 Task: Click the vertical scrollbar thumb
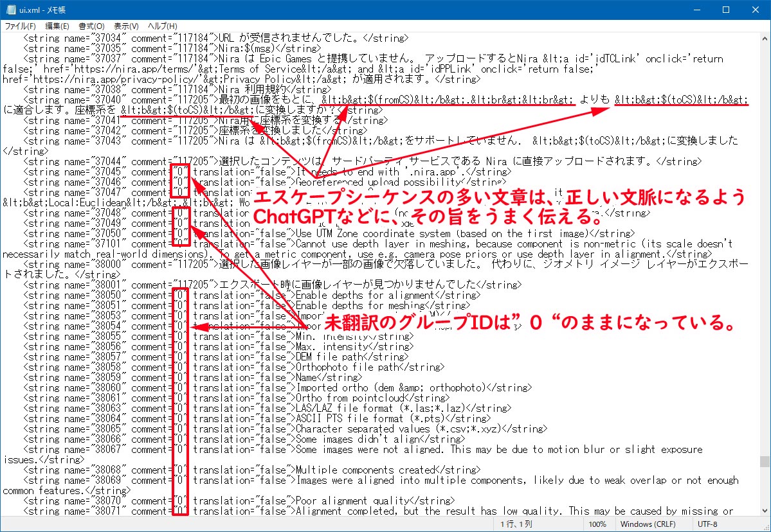pyautogui.click(x=765, y=461)
